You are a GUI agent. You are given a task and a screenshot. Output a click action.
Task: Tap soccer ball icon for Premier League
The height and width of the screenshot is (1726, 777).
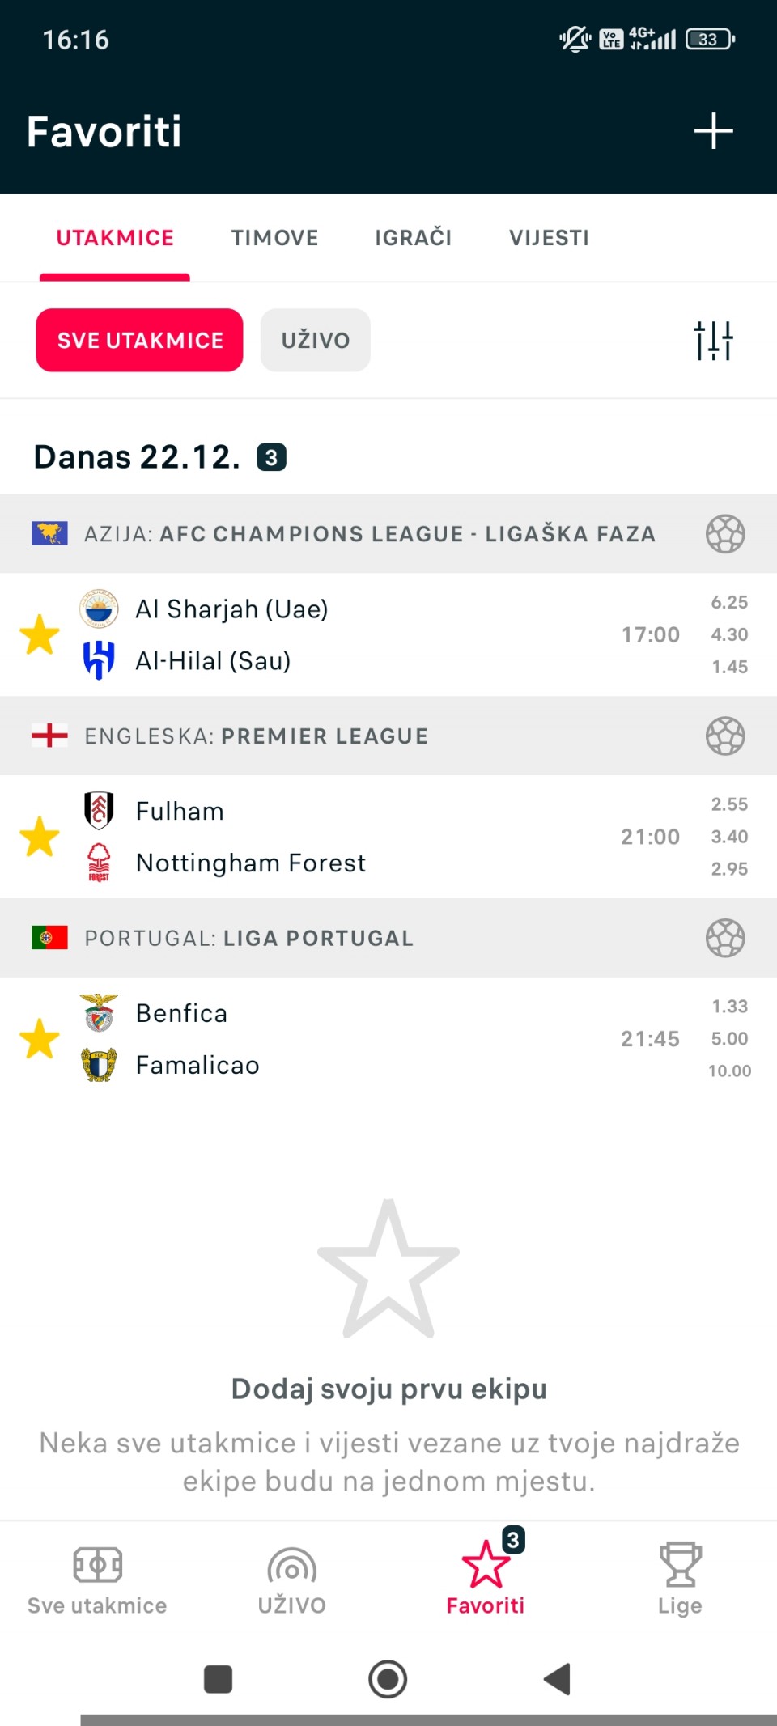pos(724,736)
